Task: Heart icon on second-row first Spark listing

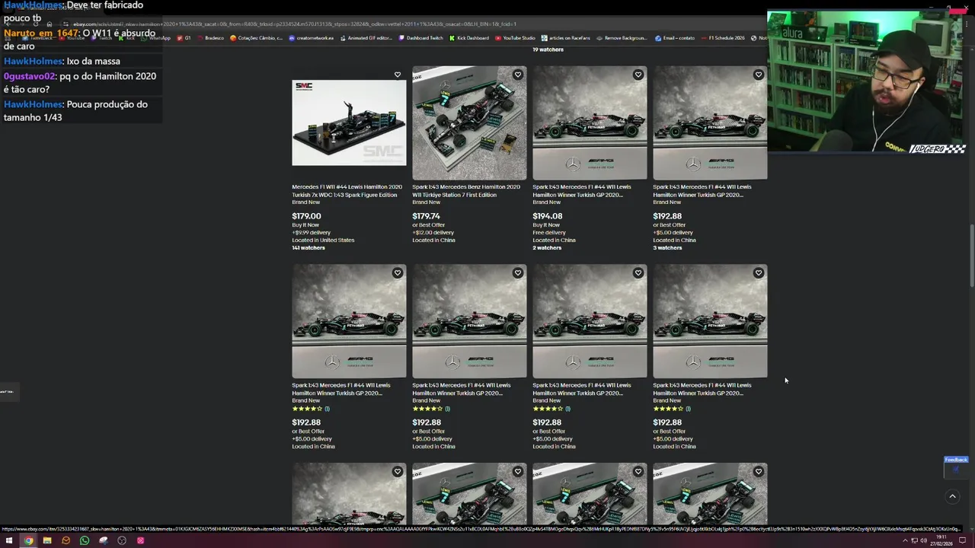Action: click(397, 273)
